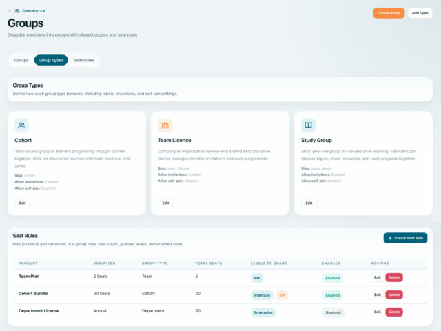Edit the Team License group type

pos(165,203)
